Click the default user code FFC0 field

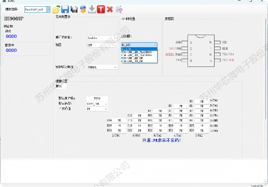coord(97,98)
